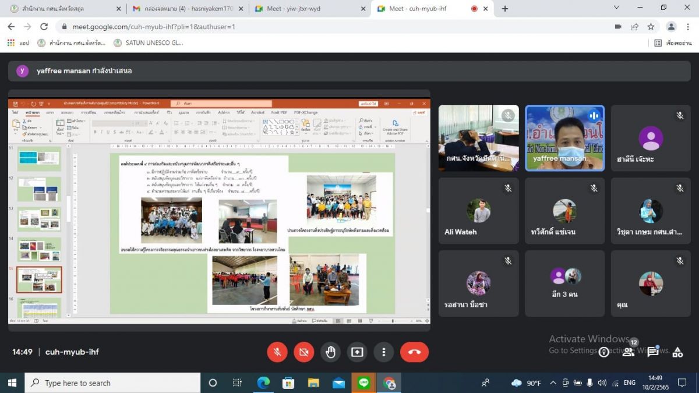Viewport: 699px width, 393px height.
Task: Reload the Meet page
Action: point(44,27)
